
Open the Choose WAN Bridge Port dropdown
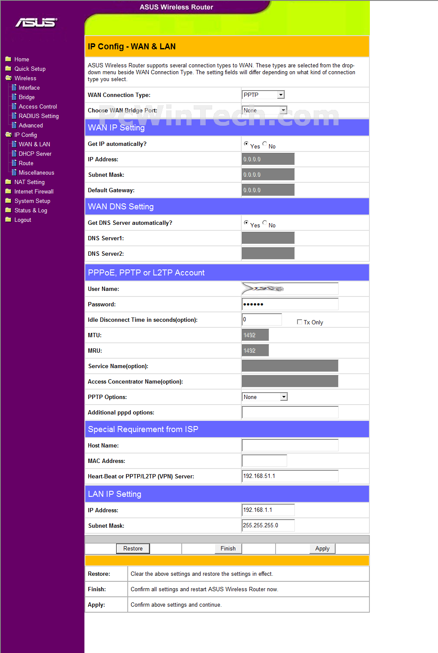(x=264, y=110)
